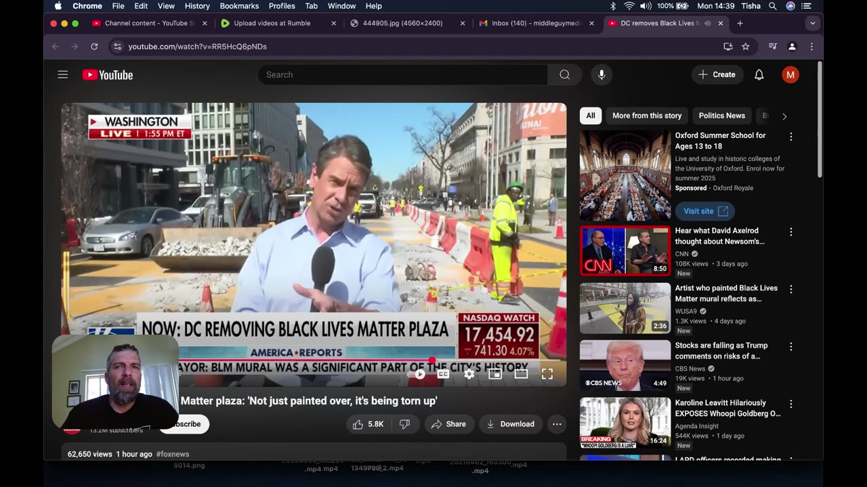867x487 pixels.
Task: Enter full screen mode
Action: click(547, 373)
